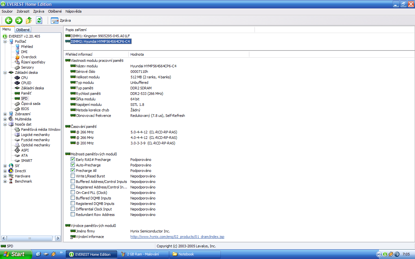Screen dimensions: 415x259
Task: Collapse the Počítač tree node
Action: (x=5, y=41)
